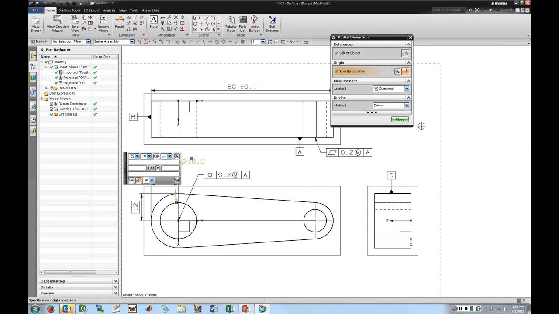559x314 pixels.
Task: Open the New Sheet tool
Action: point(36,24)
